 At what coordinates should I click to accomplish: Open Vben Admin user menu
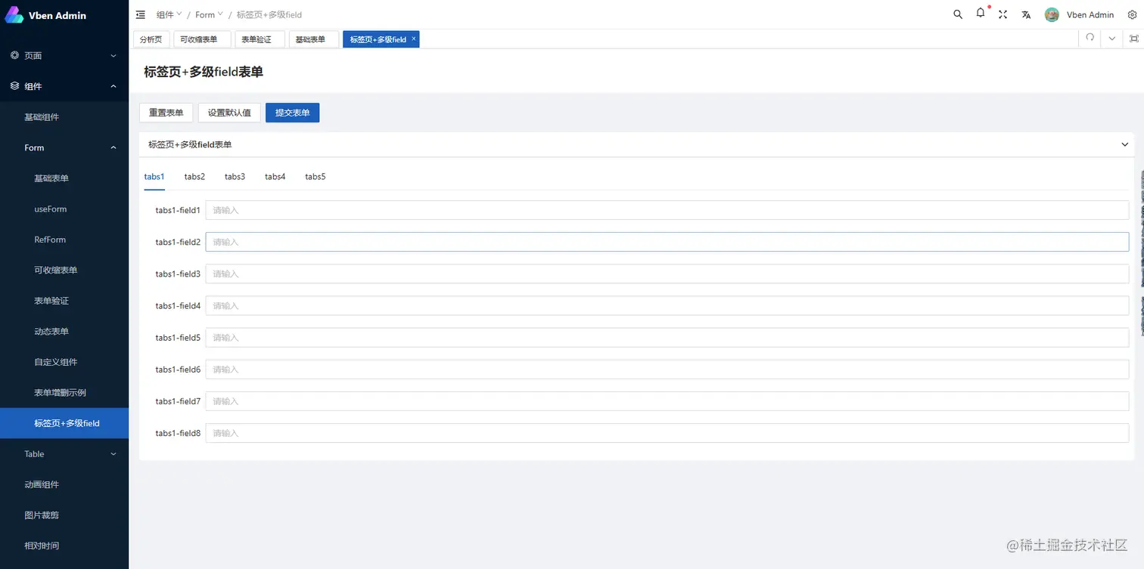click(1080, 14)
